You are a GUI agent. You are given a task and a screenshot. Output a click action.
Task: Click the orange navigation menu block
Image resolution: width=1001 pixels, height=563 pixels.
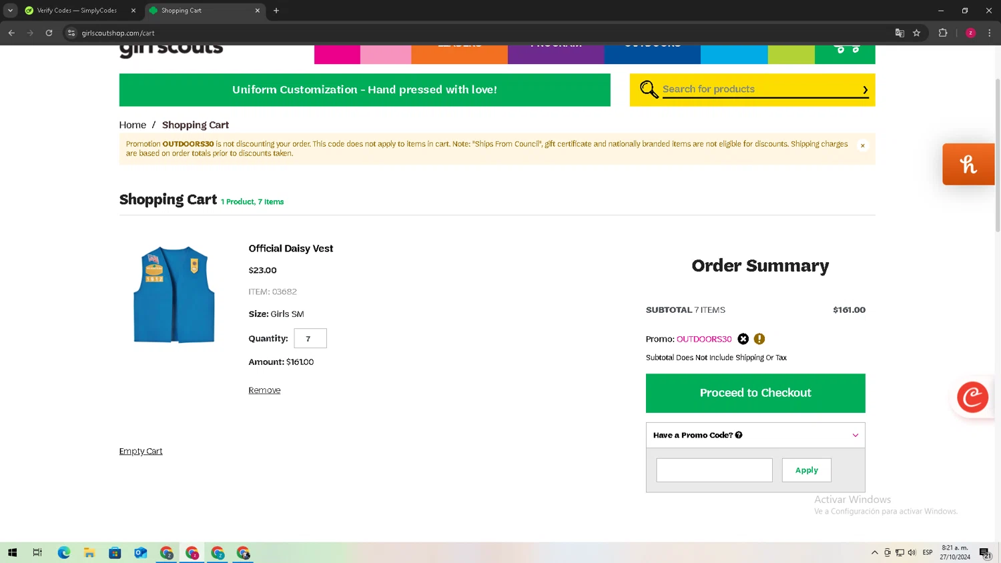pyautogui.click(x=459, y=55)
